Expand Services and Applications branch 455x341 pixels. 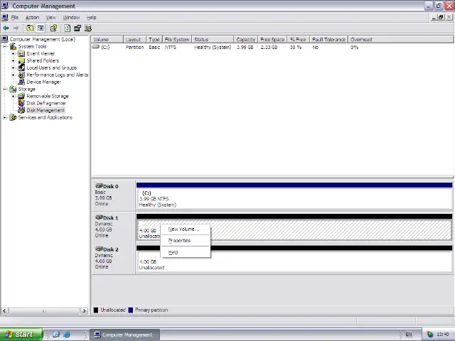click(x=5, y=117)
